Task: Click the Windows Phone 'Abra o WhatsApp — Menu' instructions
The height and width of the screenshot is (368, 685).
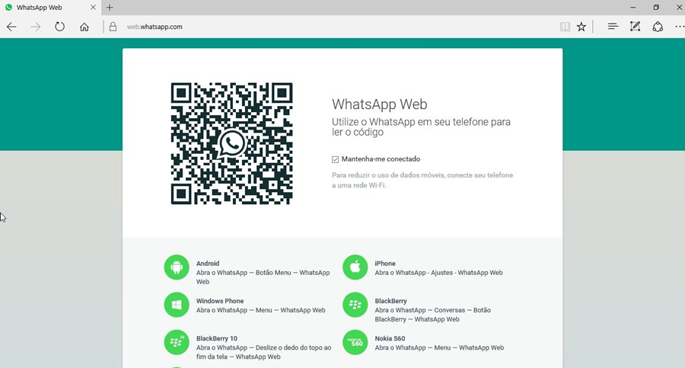Action: tap(261, 310)
